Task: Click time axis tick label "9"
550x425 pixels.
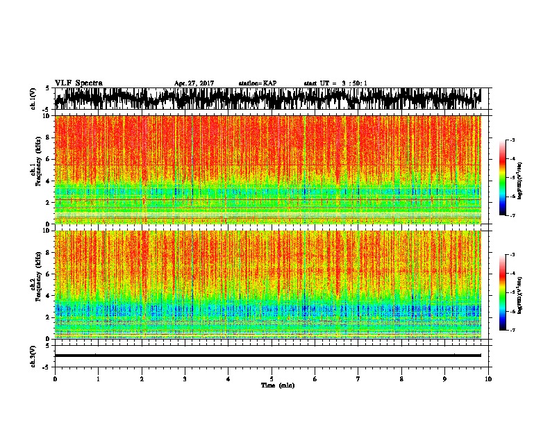Action: 444,379
